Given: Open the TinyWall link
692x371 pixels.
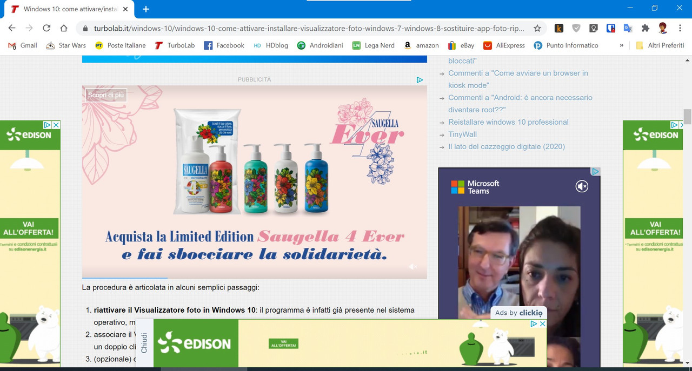Looking at the screenshot, I should [x=462, y=134].
